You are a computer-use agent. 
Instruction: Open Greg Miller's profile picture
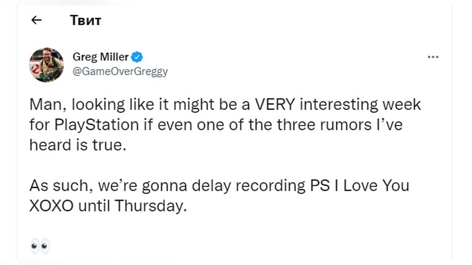point(47,64)
